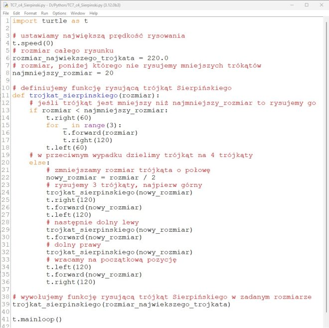
Task: Open the Help menu
Action: point(93,13)
